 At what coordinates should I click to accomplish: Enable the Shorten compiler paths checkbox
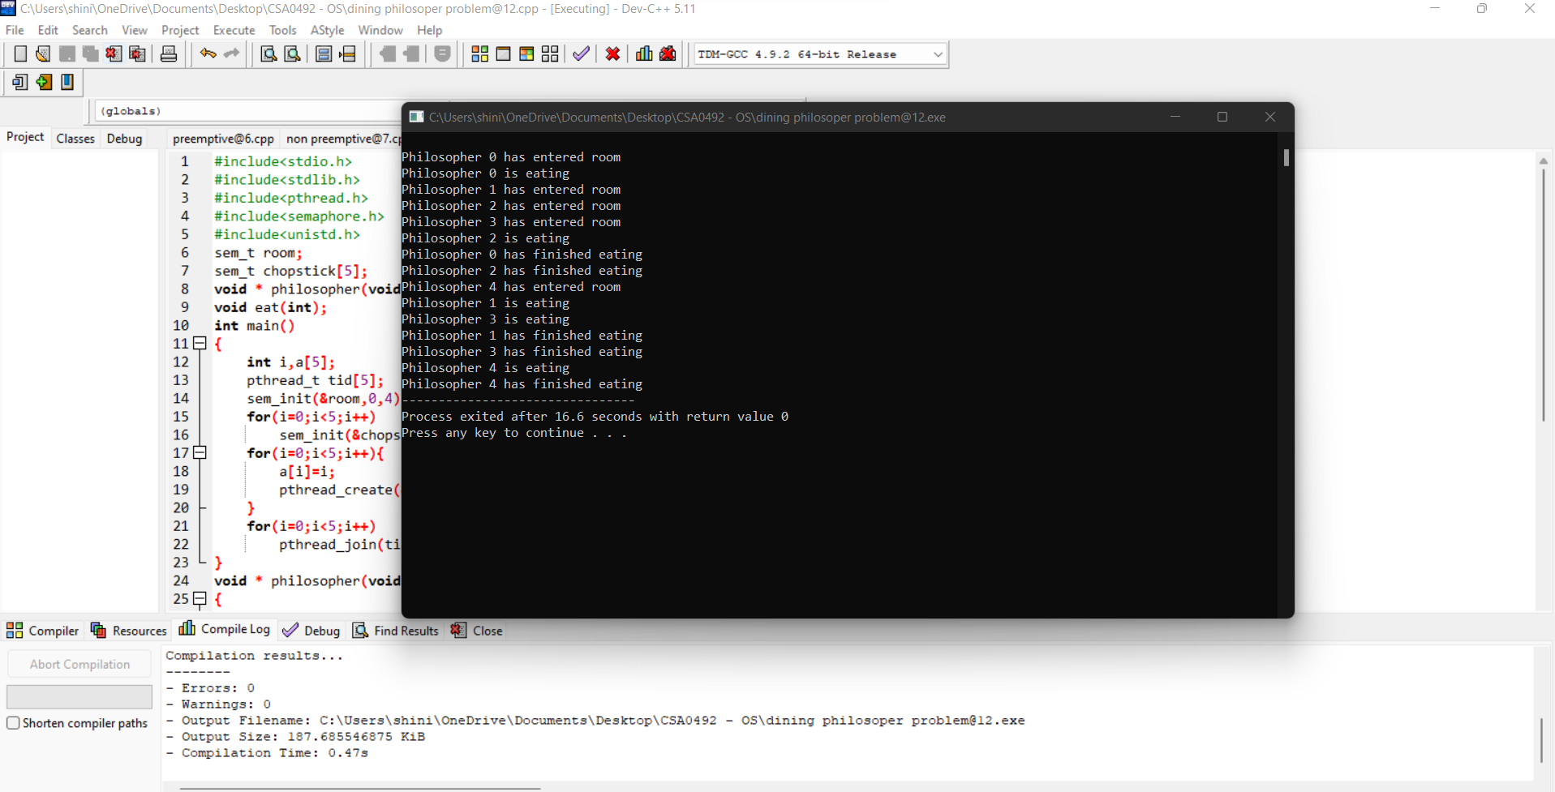click(13, 723)
